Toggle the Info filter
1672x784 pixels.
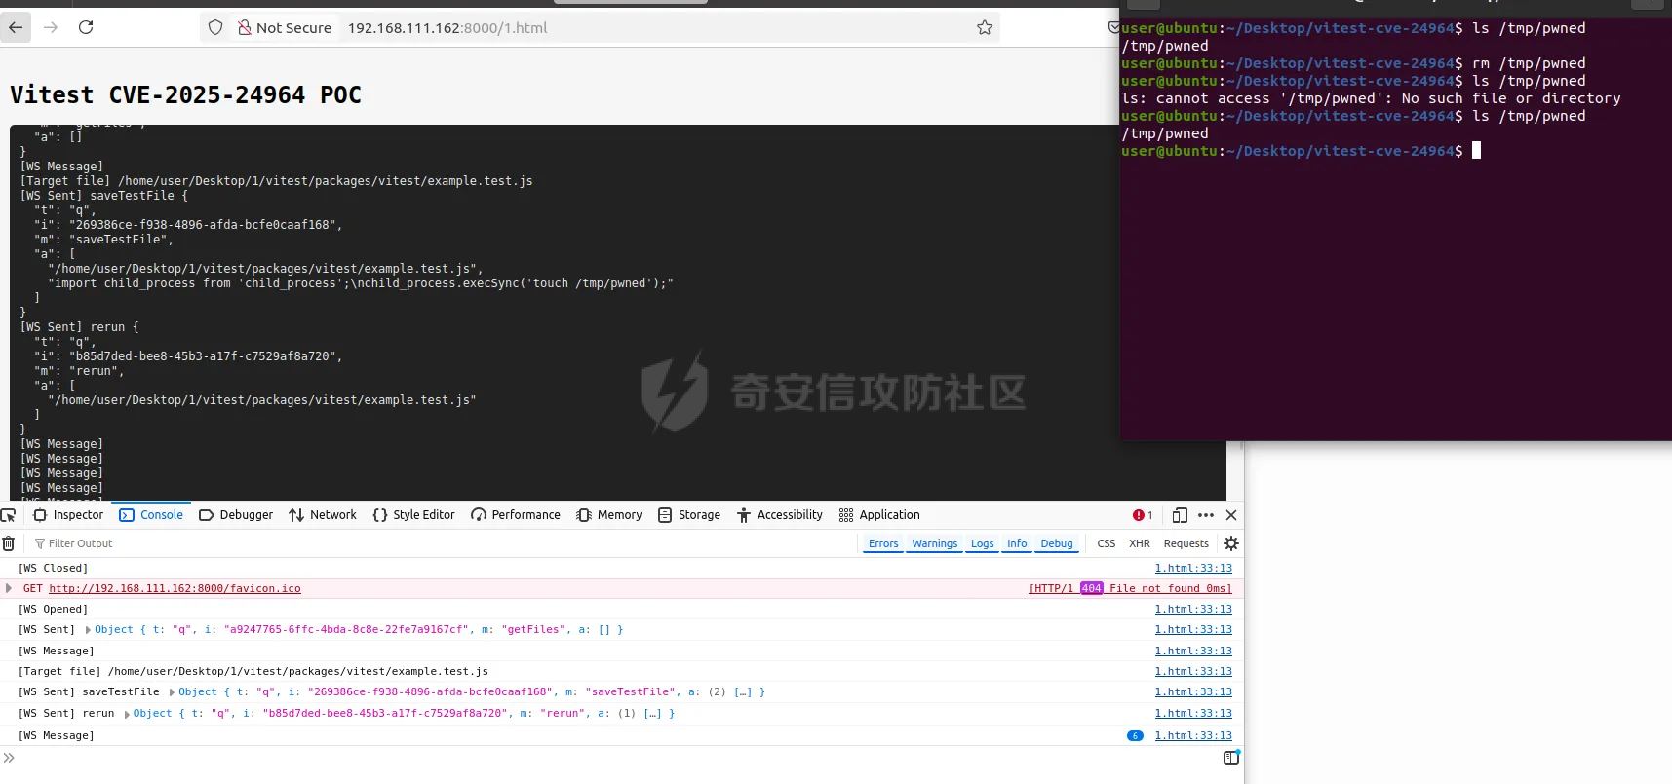(x=1017, y=543)
